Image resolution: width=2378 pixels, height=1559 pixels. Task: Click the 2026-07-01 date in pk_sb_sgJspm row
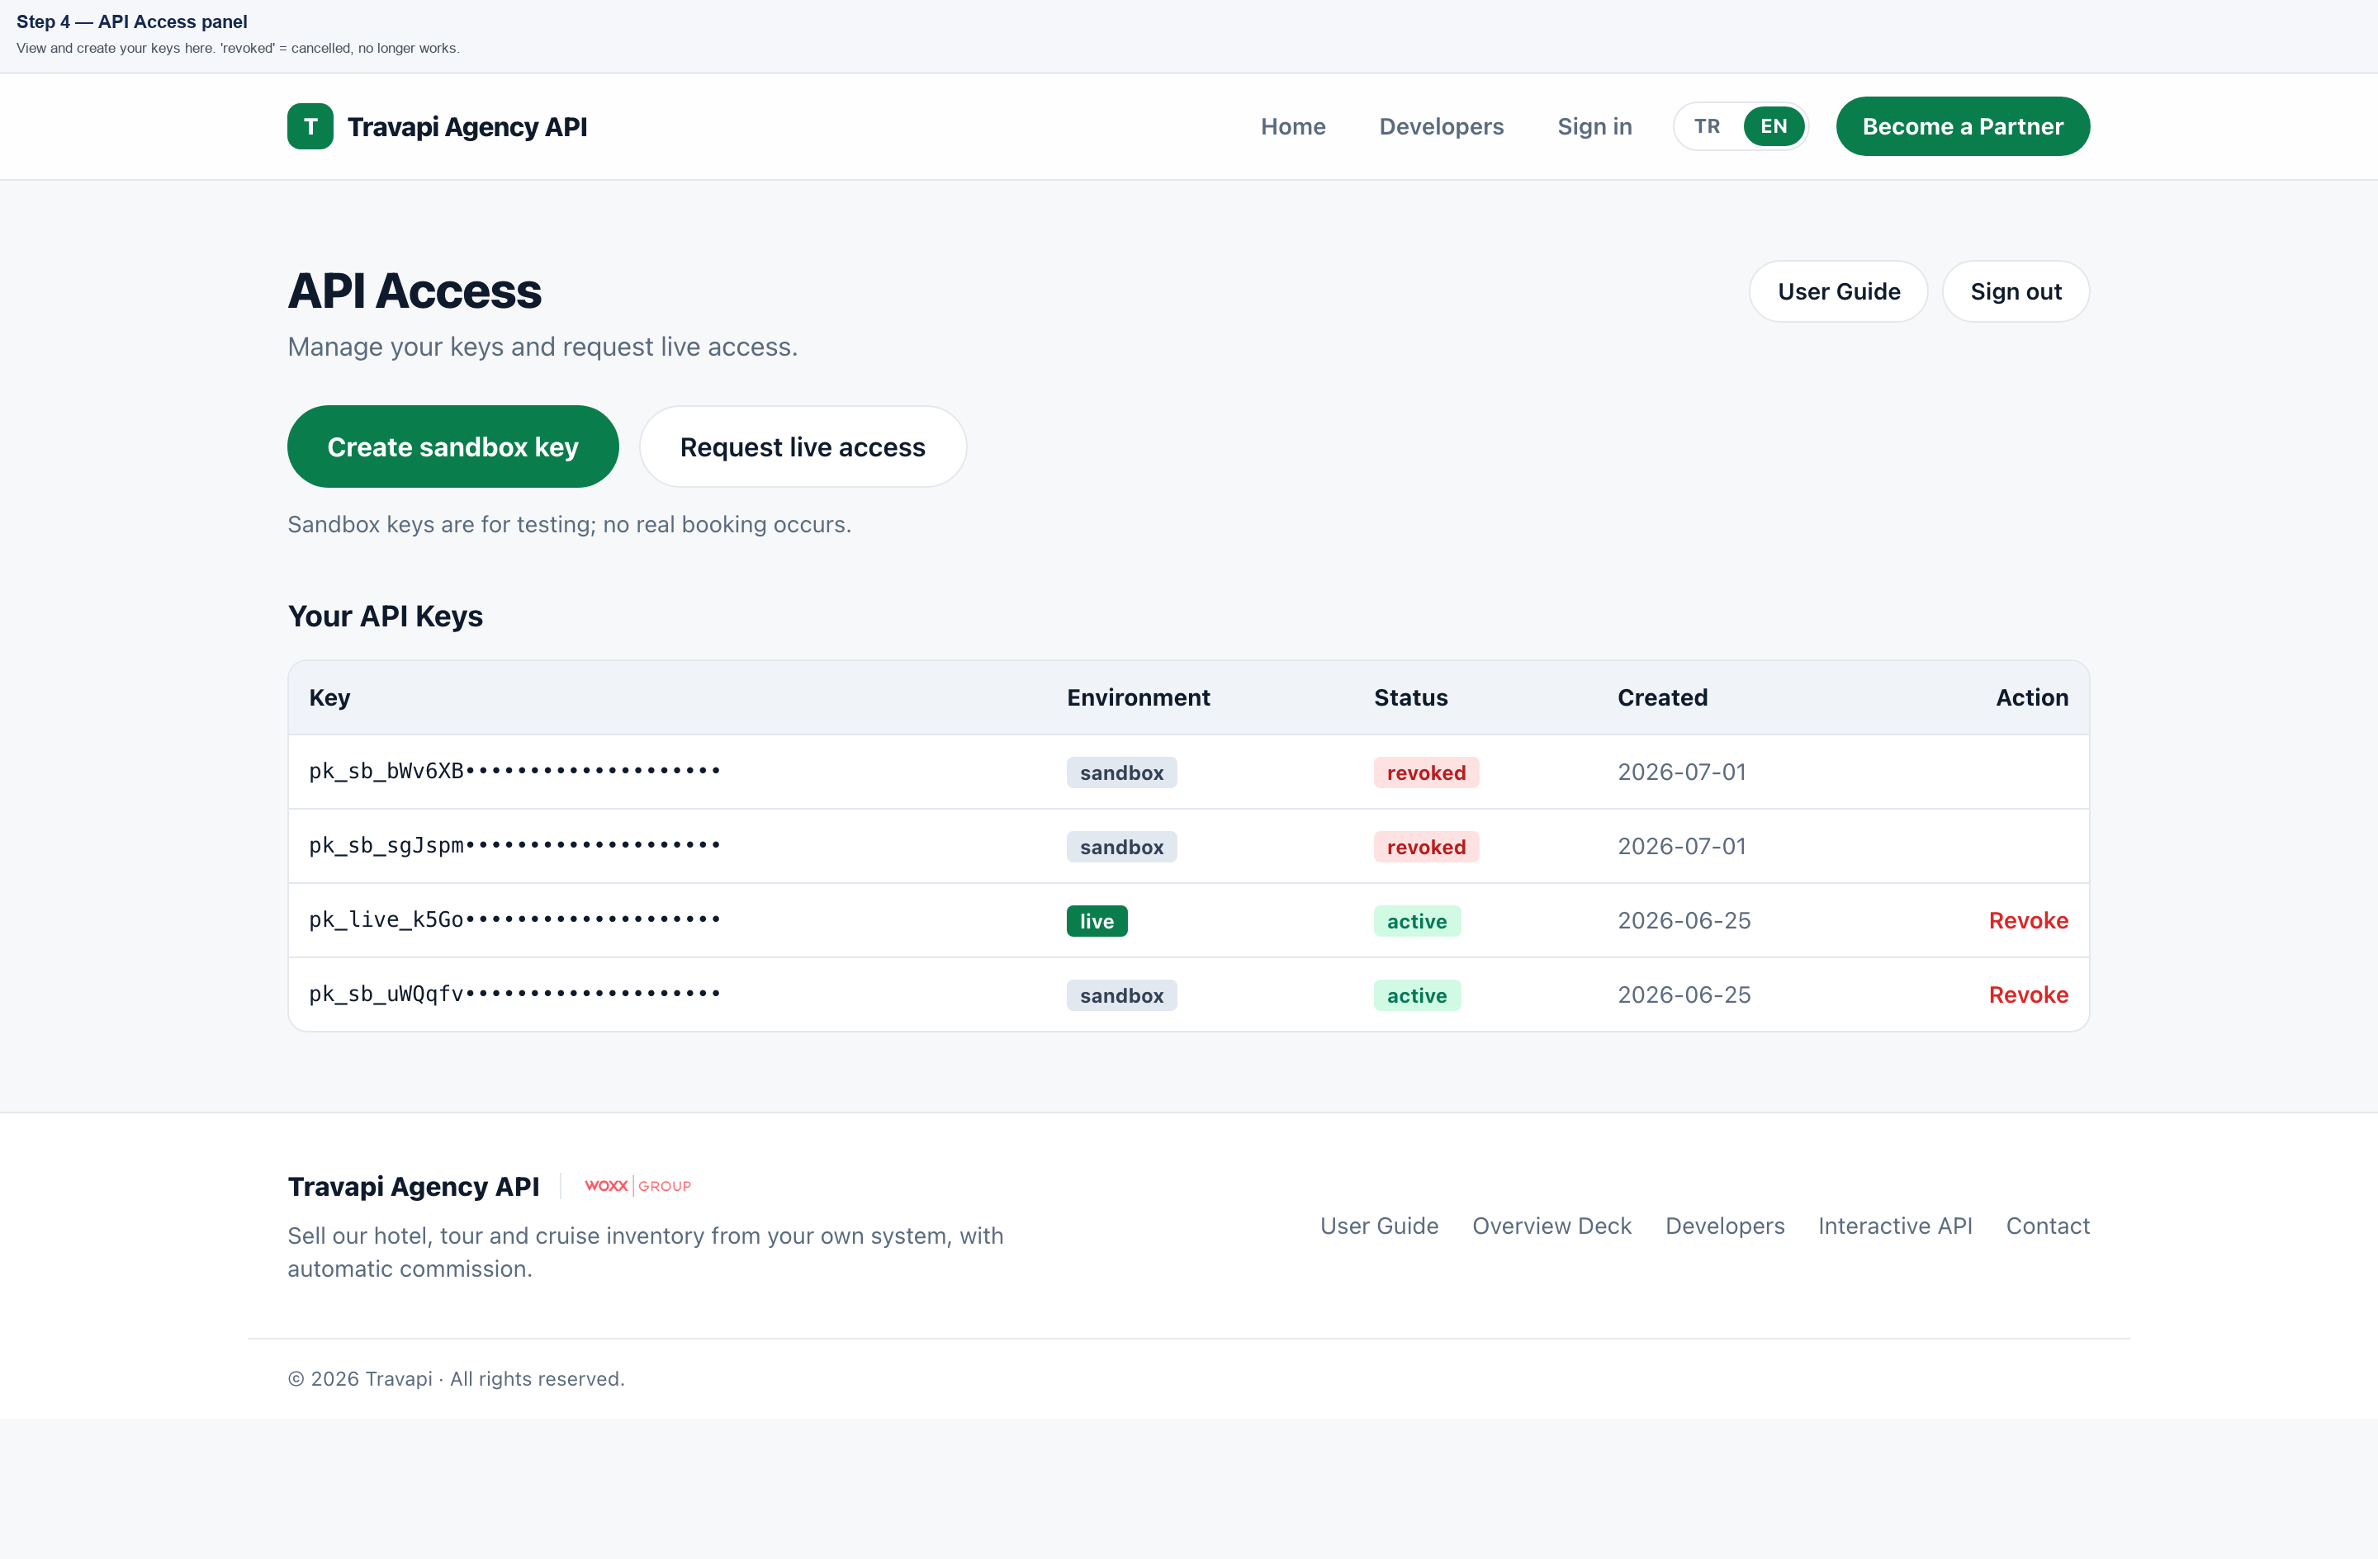(1682, 846)
